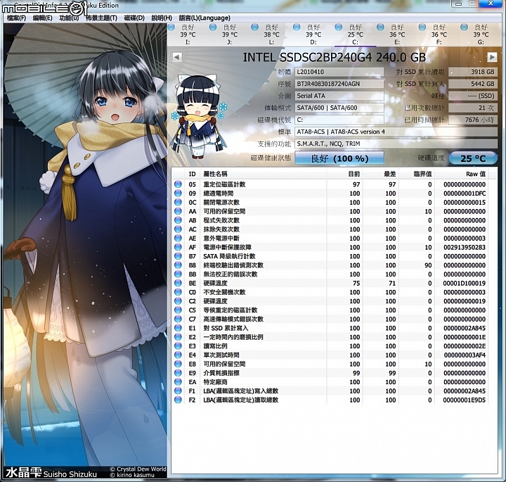The image size is (506, 482).
Task: Click the SATA/600 transfer mode field
Action: point(339,108)
